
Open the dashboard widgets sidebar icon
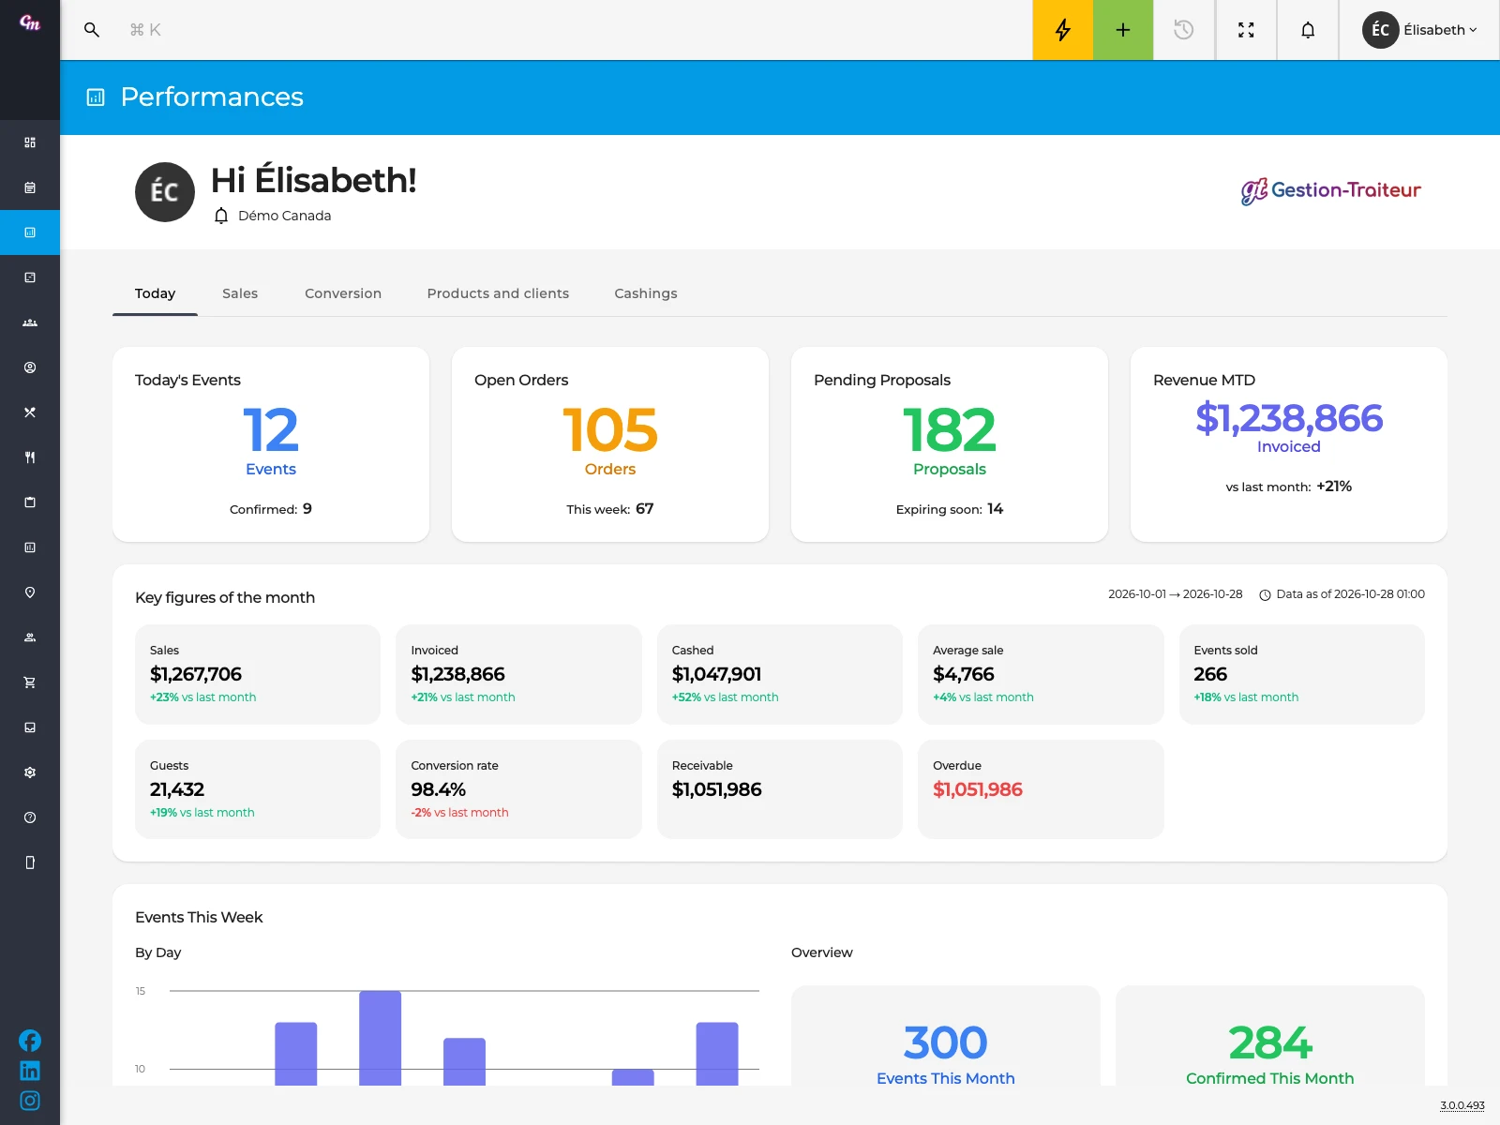coord(30,142)
